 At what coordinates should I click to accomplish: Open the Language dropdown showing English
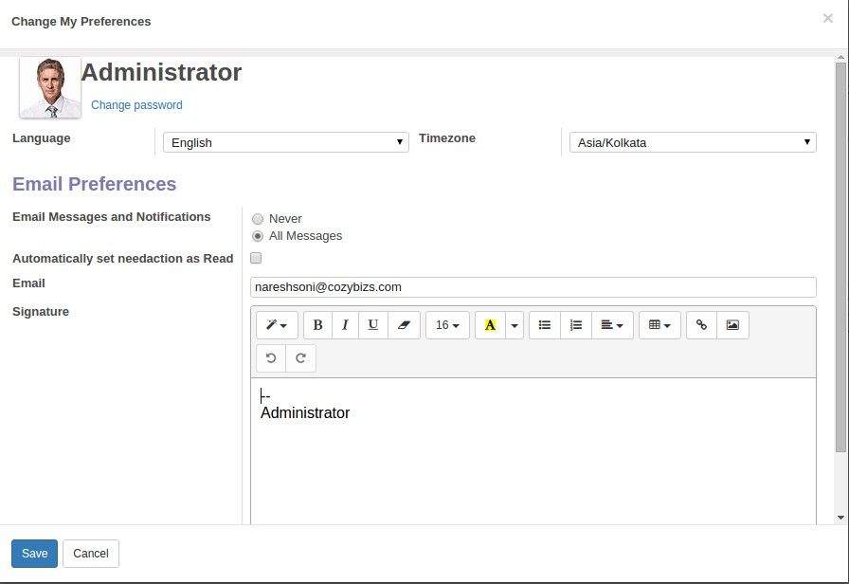pyautogui.click(x=286, y=142)
